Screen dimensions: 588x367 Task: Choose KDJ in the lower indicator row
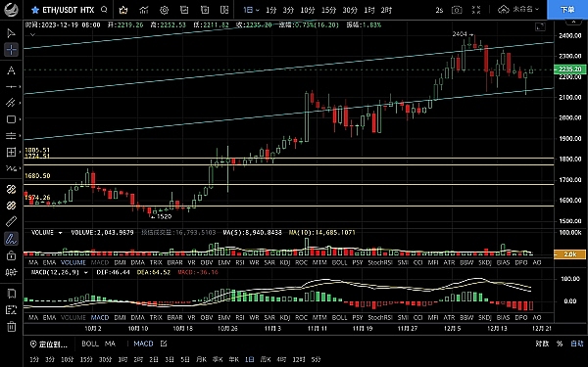(x=285, y=317)
